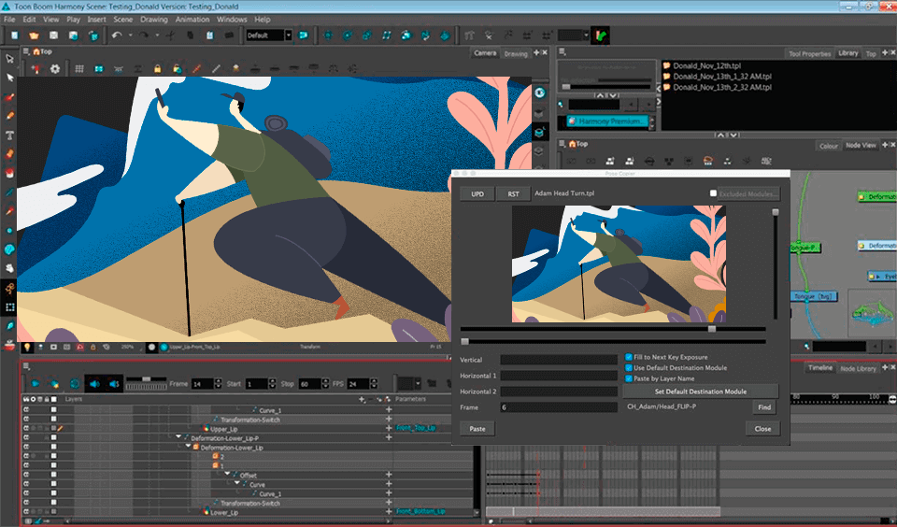Uncheck Use Default Destination Module
The image size is (897, 527).
[628, 368]
